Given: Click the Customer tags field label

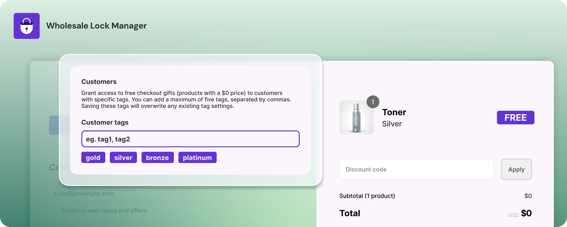Looking at the screenshot, I should click(x=105, y=123).
